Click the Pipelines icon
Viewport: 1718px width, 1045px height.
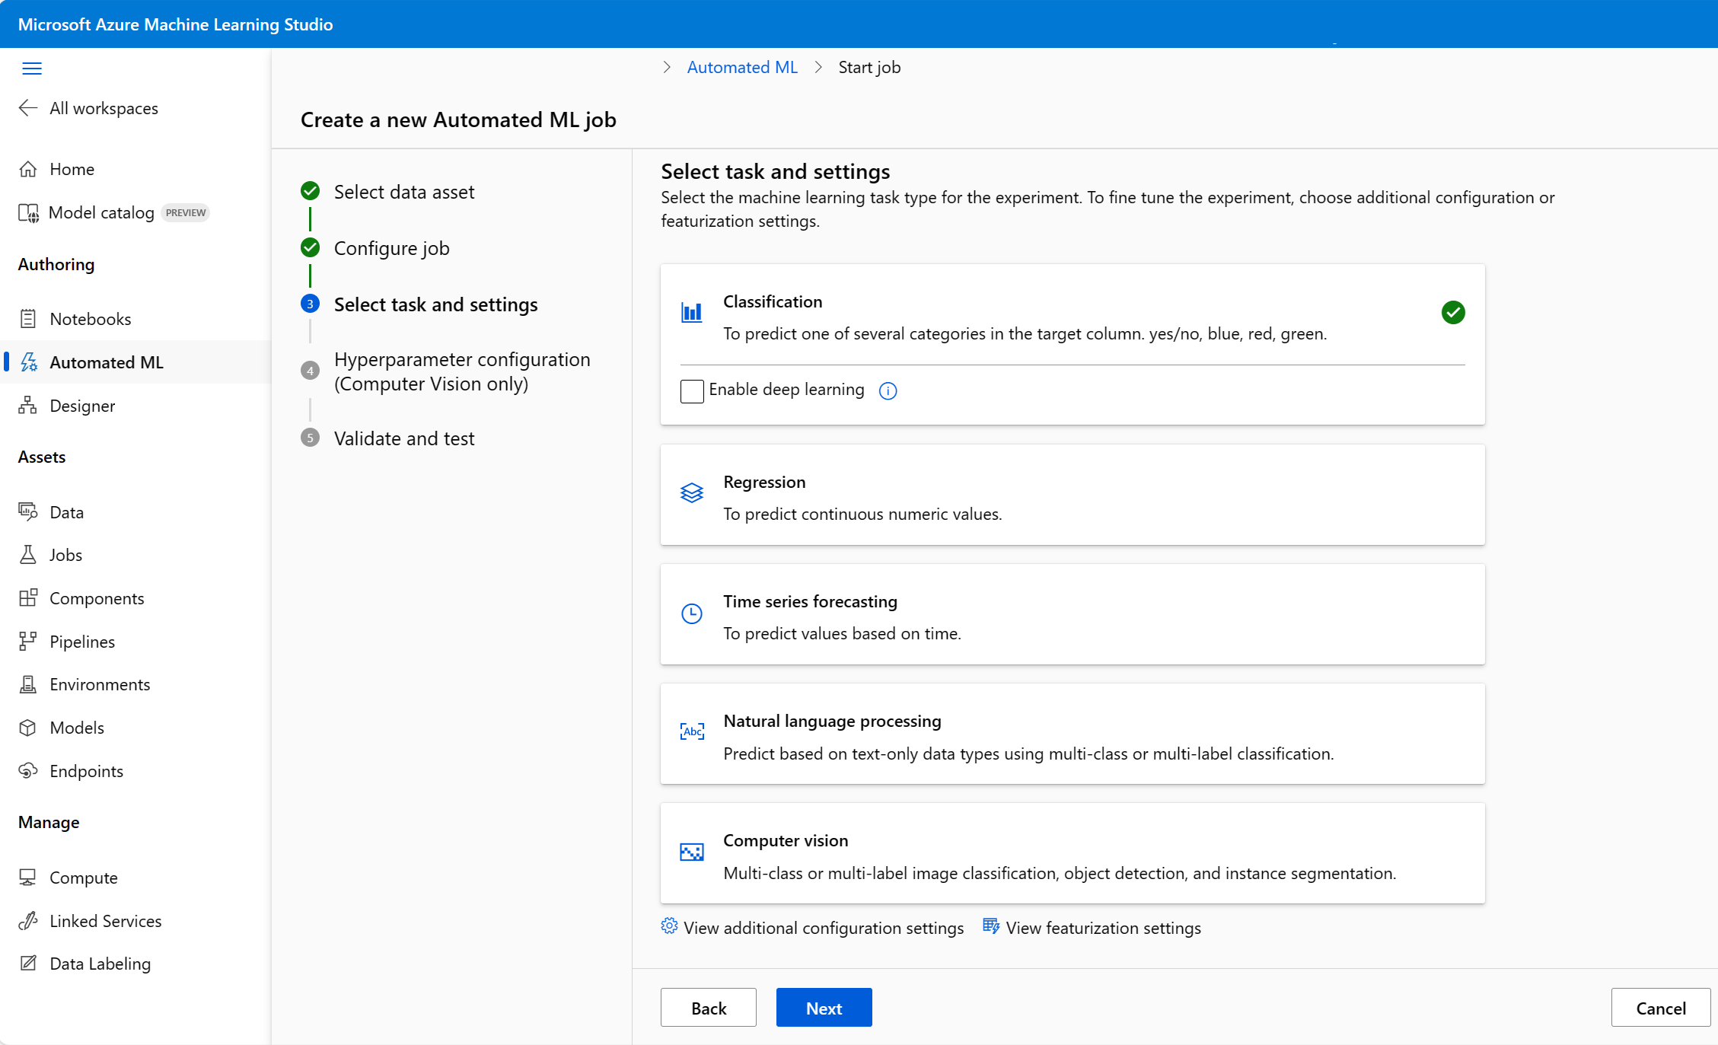pos(28,642)
